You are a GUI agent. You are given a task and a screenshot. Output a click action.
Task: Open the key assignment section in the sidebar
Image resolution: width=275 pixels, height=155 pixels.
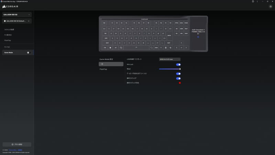(x=8, y=35)
